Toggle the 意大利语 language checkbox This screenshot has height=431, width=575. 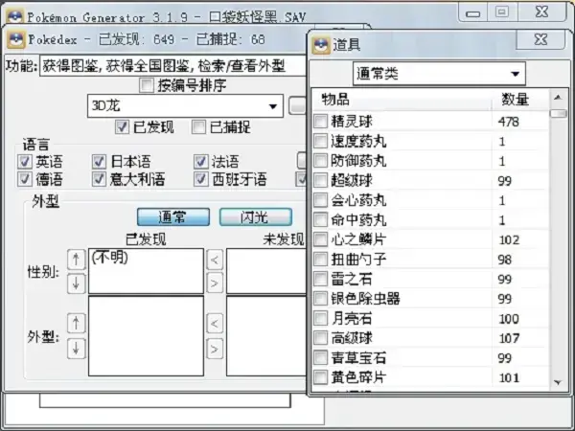pyautogui.click(x=99, y=179)
